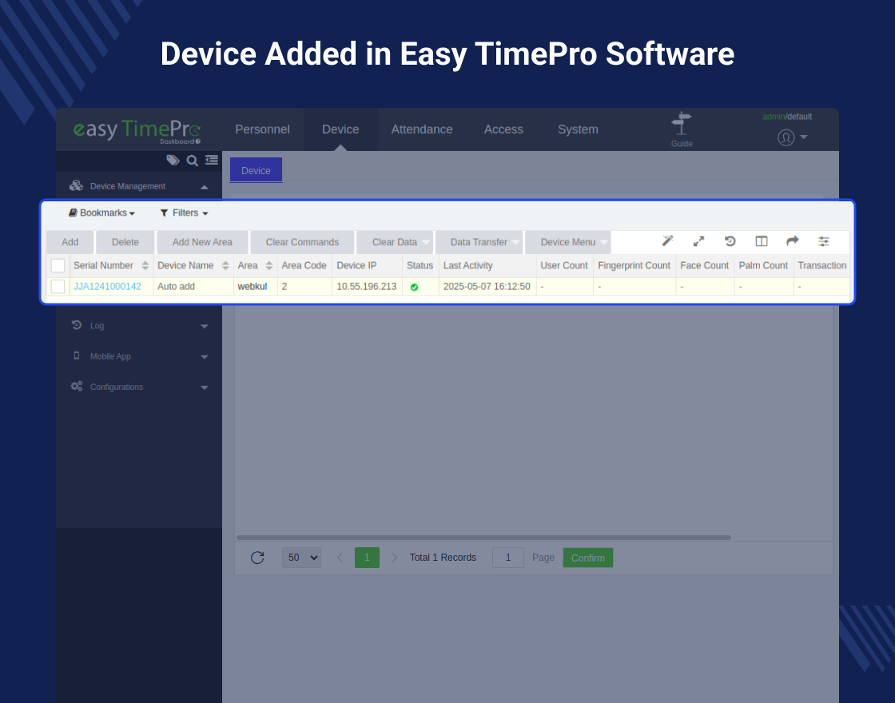Go to the previous page arrow

click(x=340, y=558)
